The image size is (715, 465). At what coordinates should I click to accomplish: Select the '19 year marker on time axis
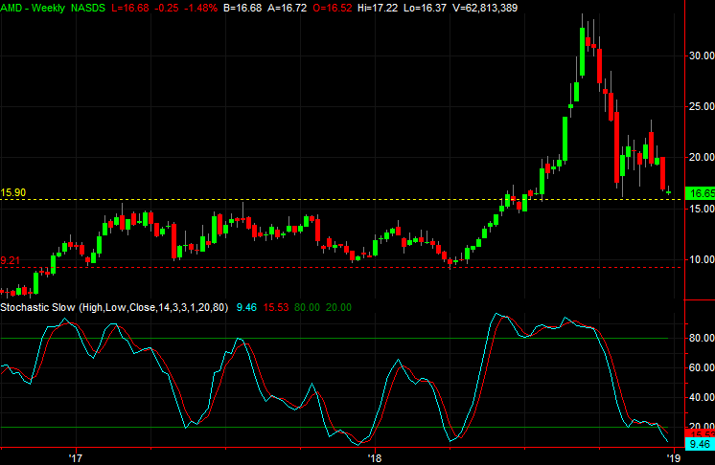[676, 456]
